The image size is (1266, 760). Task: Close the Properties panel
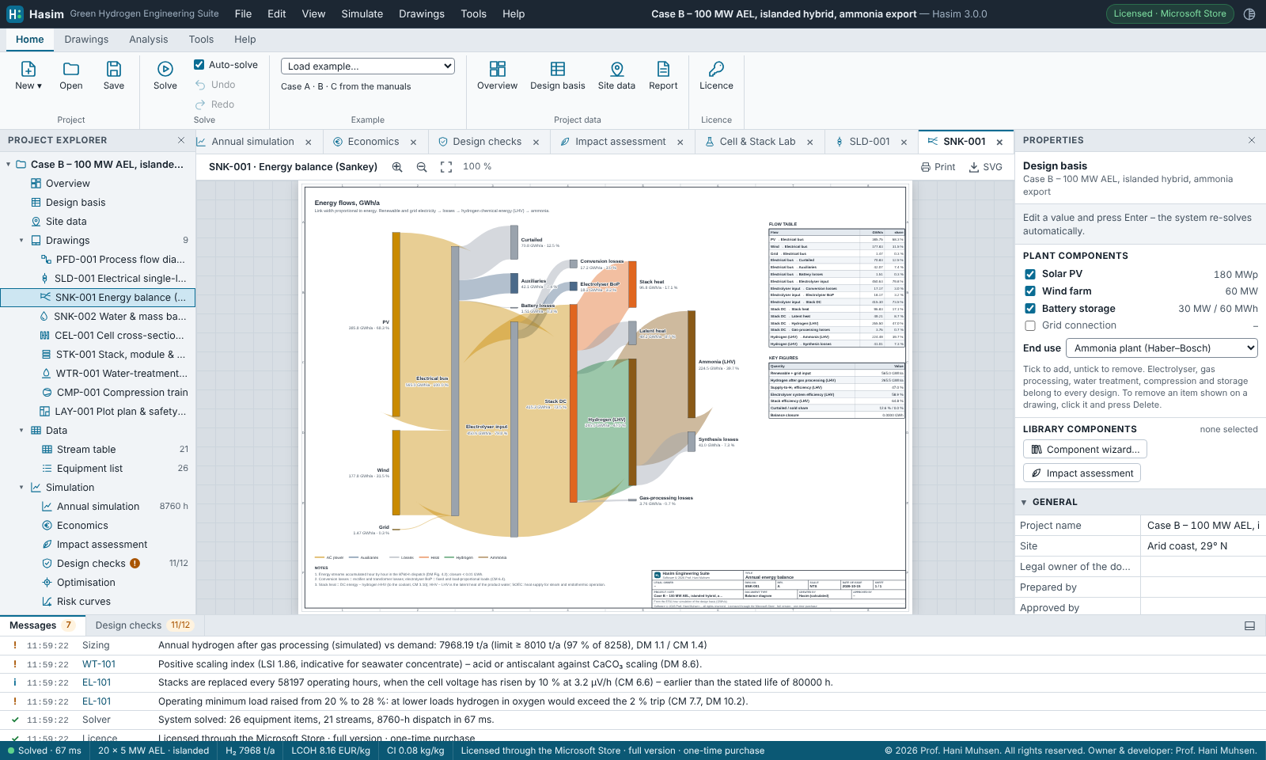[x=1252, y=140]
